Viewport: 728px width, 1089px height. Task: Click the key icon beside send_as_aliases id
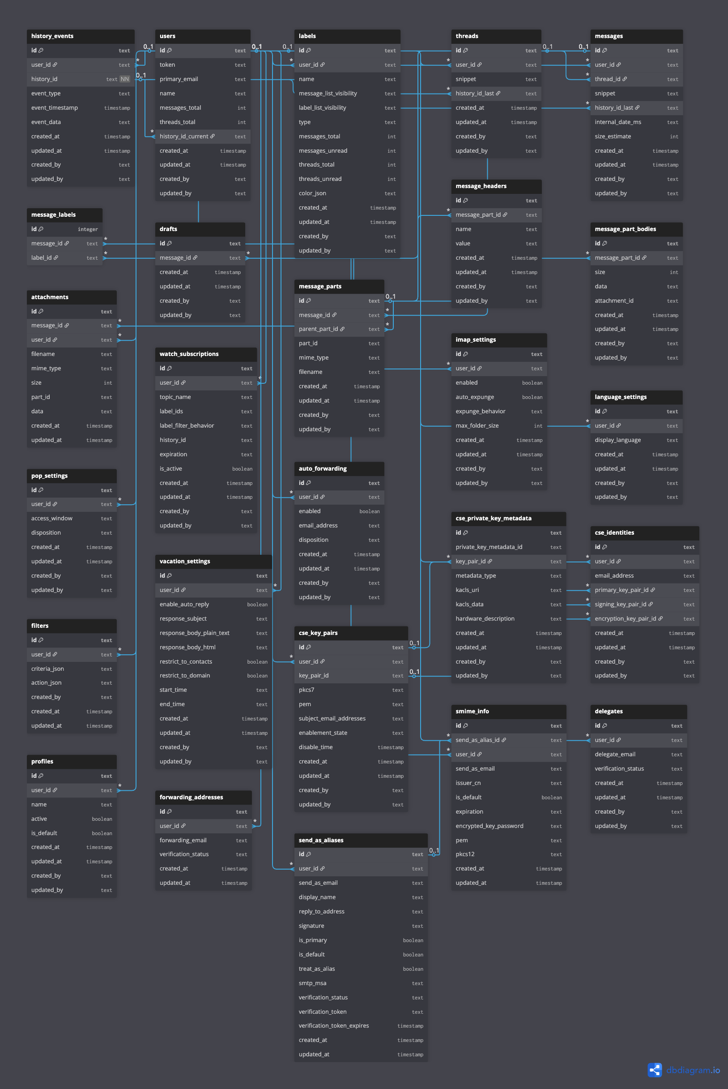point(309,854)
